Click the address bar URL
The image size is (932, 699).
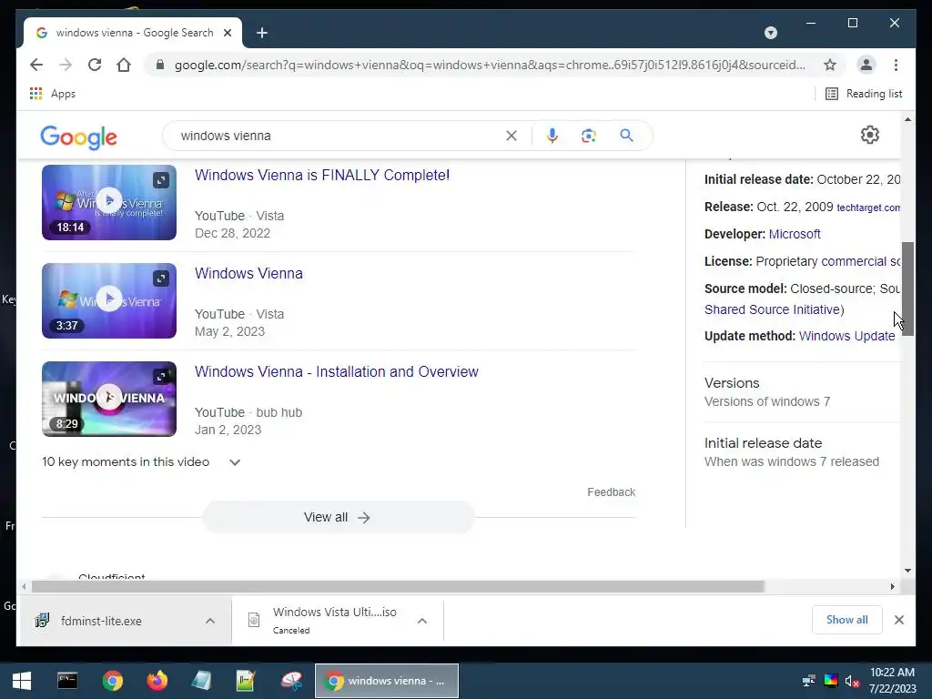coord(490,65)
